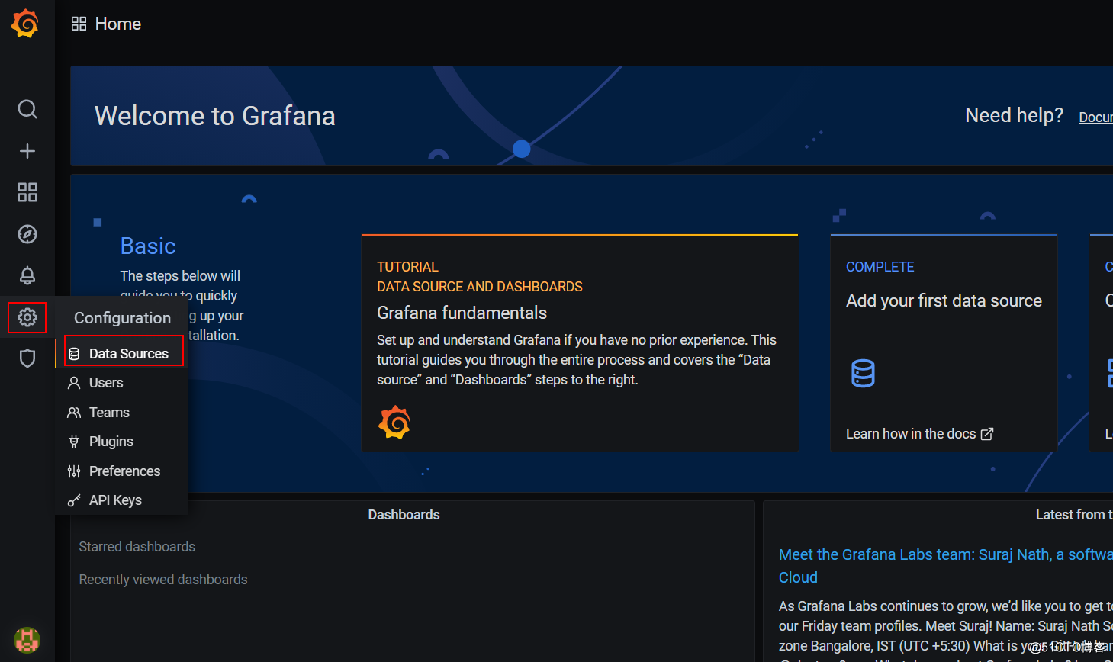Image resolution: width=1113 pixels, height=662 pixels.
Task: Click the Configuration menu header
Action: click(122, 318)
